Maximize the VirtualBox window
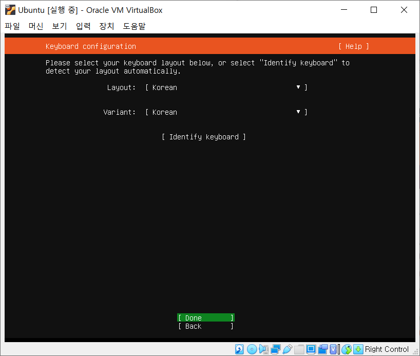This screenshot has height=356, width=420. 374,10
